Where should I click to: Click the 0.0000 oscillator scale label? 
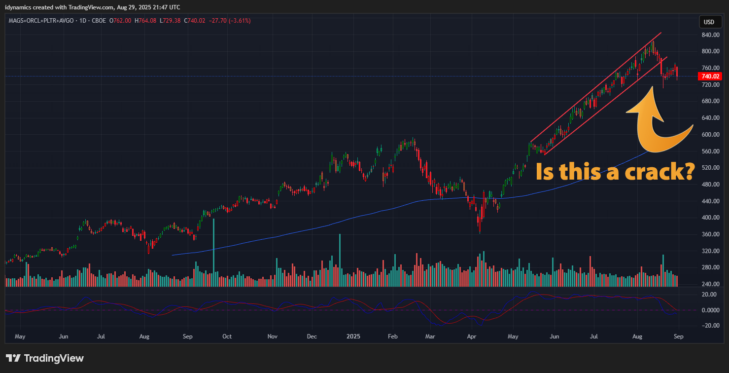coord(710,310)
